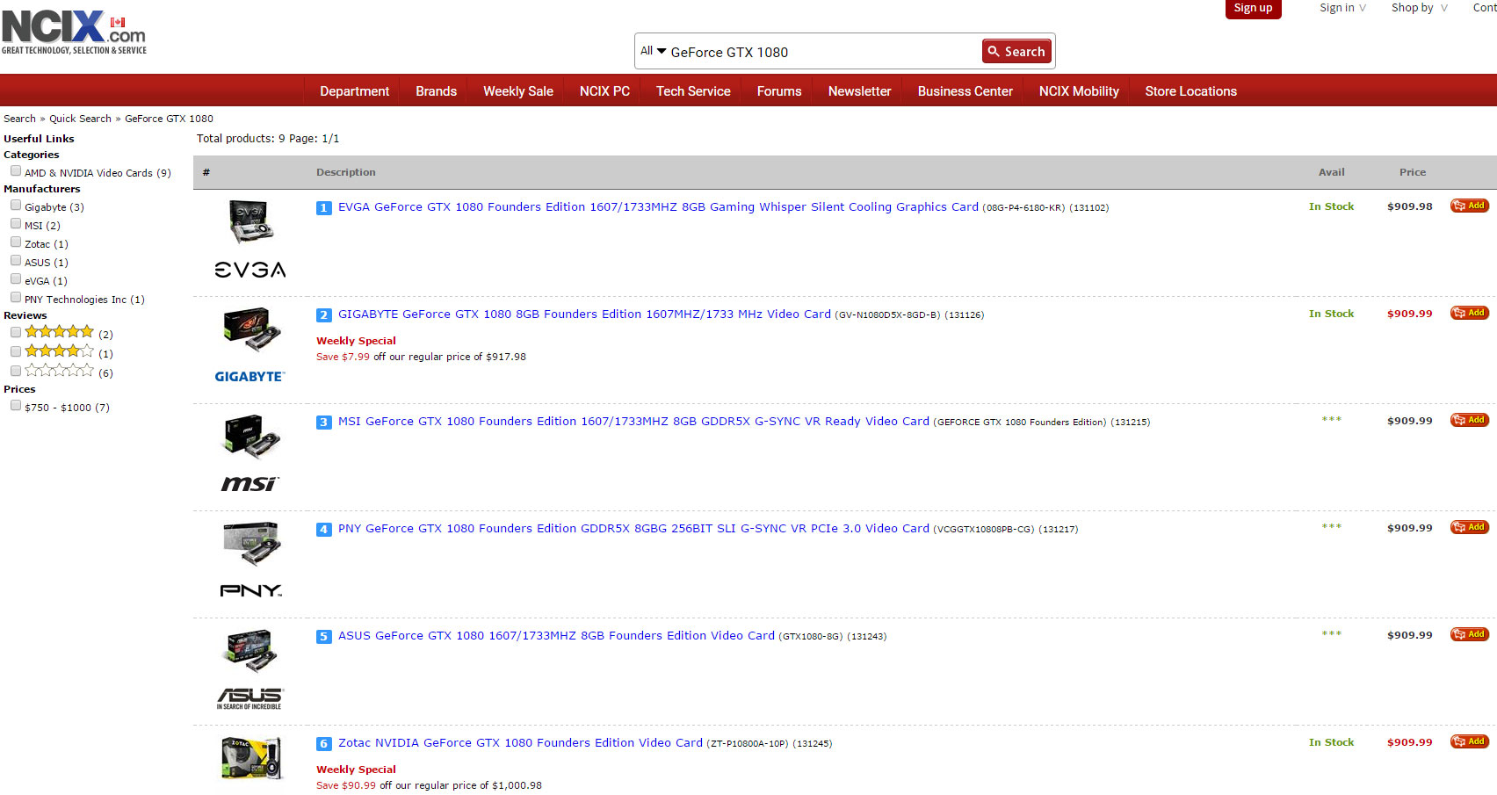Add the Zotac GTX 1080 to cart

tap(1468, 741)
